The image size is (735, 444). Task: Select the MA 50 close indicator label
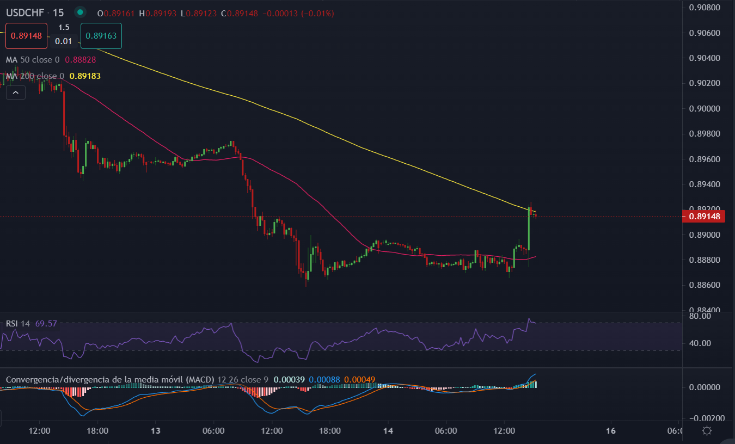(x=33, y=60)
